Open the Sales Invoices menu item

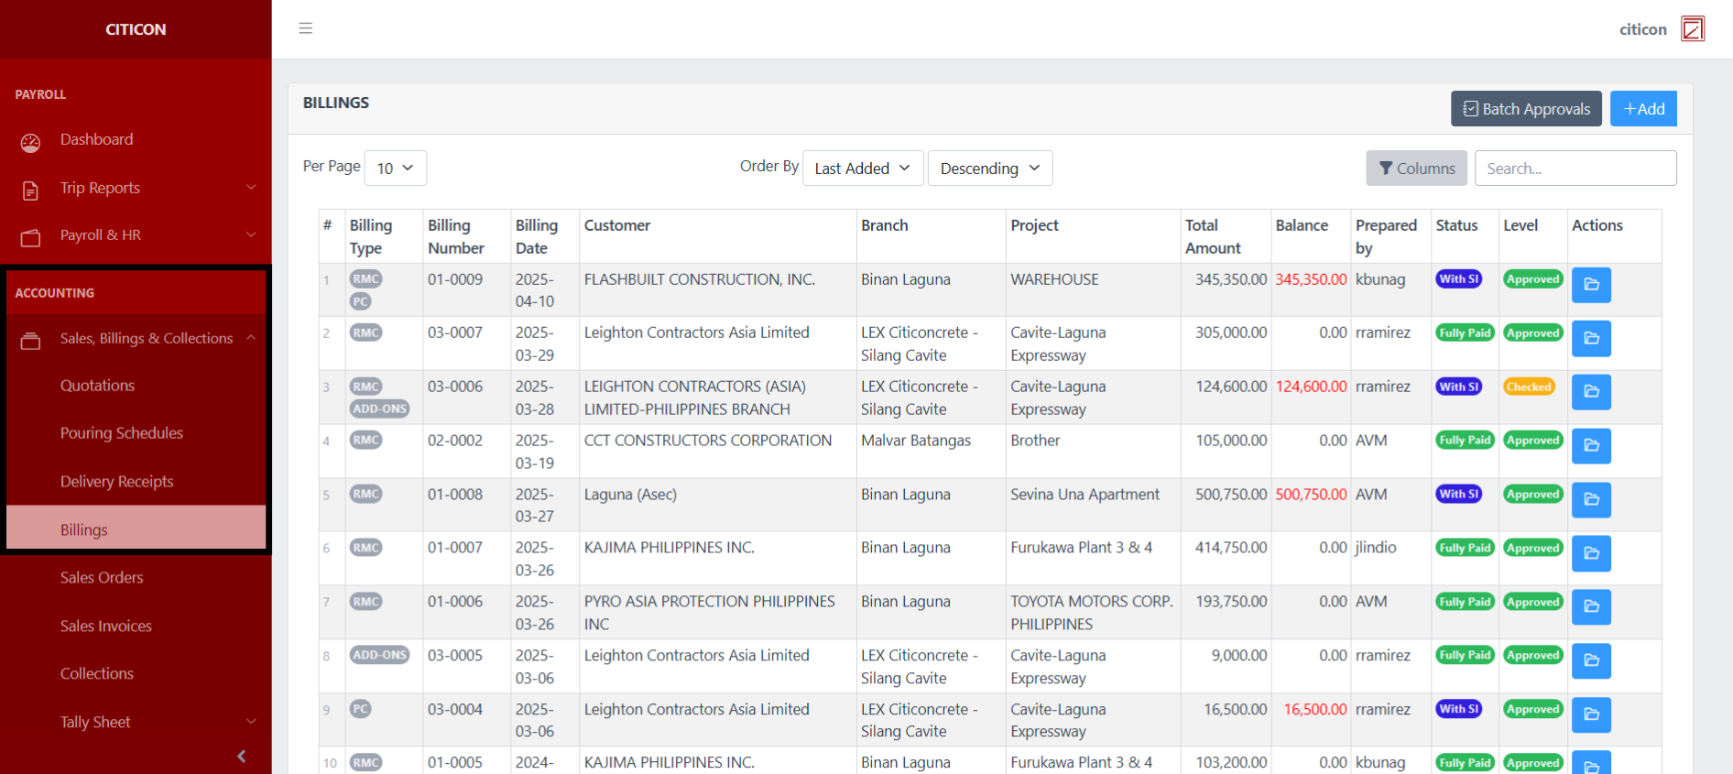click(x=106, y=627)
